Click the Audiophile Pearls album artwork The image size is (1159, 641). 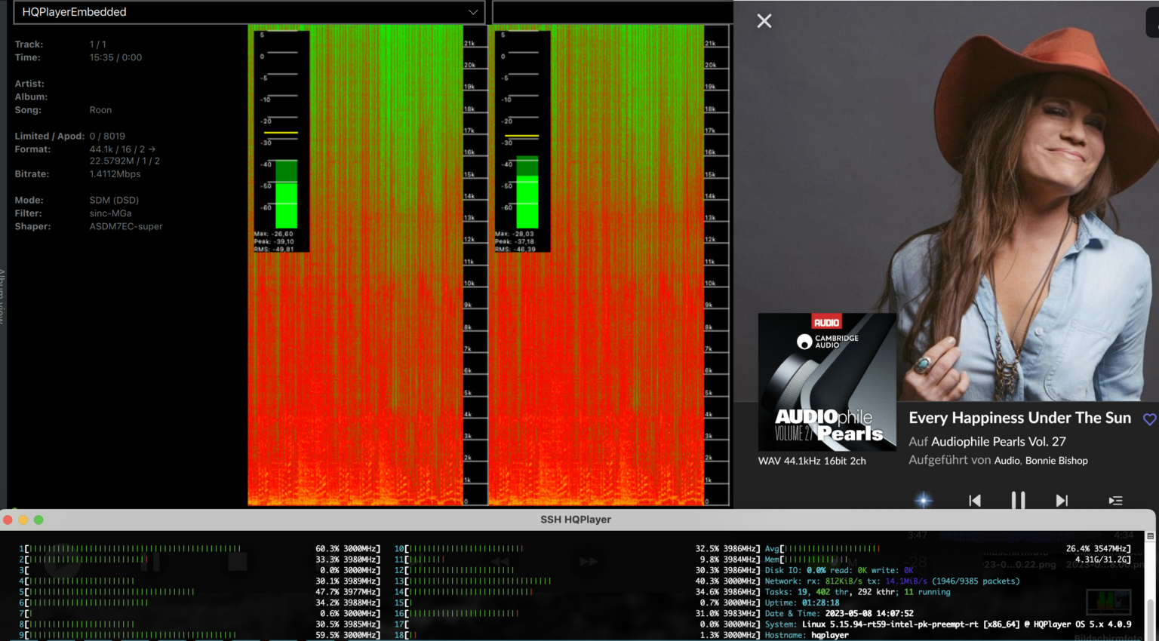point(826,382)
